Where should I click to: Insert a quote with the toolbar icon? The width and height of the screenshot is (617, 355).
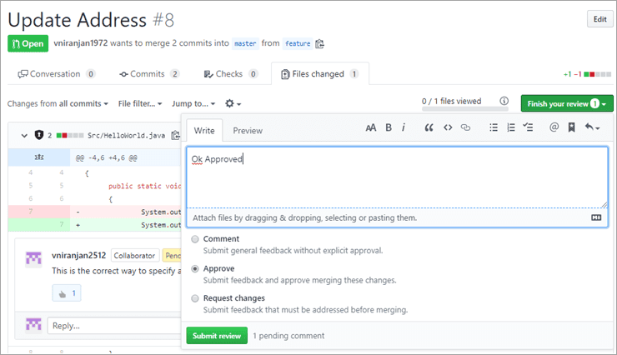click(x=429, y=127)
